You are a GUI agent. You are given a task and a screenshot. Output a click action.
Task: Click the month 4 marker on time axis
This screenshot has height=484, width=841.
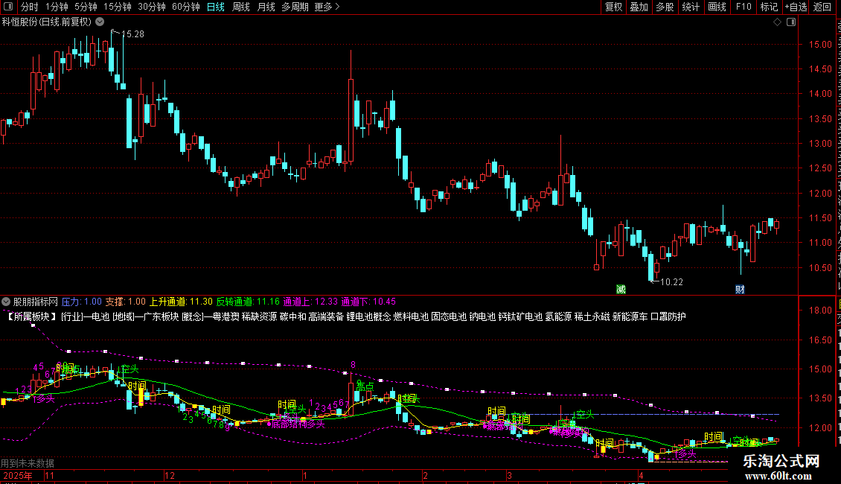(640, 475)
